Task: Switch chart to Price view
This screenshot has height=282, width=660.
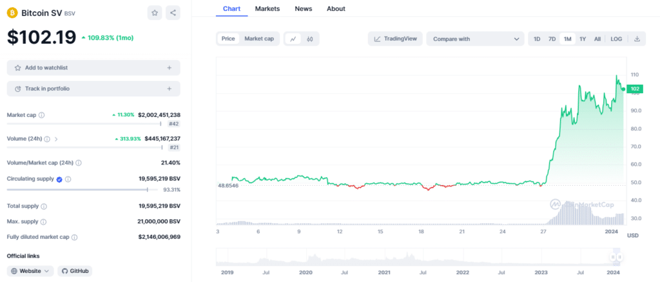Action: click(x=228, y=39)
